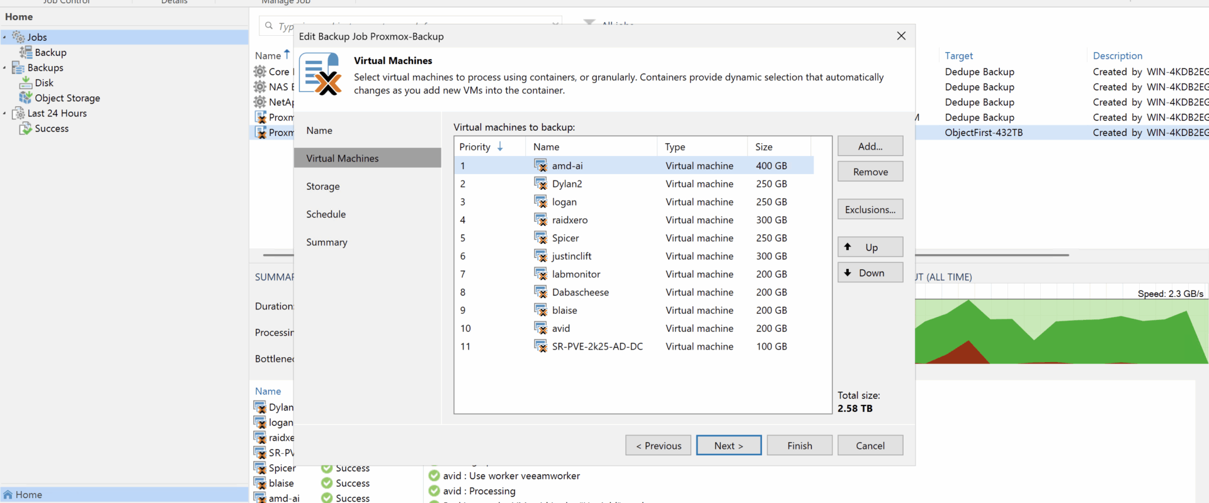Viewport: 1209px width, 503px height.
Task: Click the Success status icon in tree
Action: 26,128
